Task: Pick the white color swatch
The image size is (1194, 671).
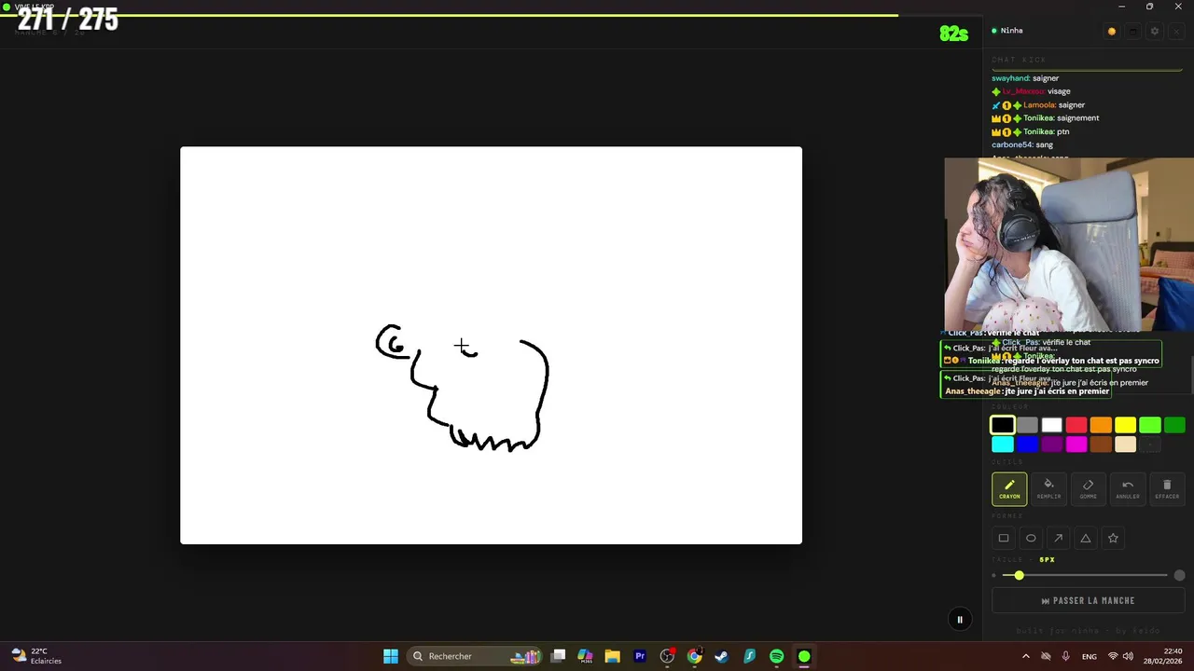Action: point(1052,425)
